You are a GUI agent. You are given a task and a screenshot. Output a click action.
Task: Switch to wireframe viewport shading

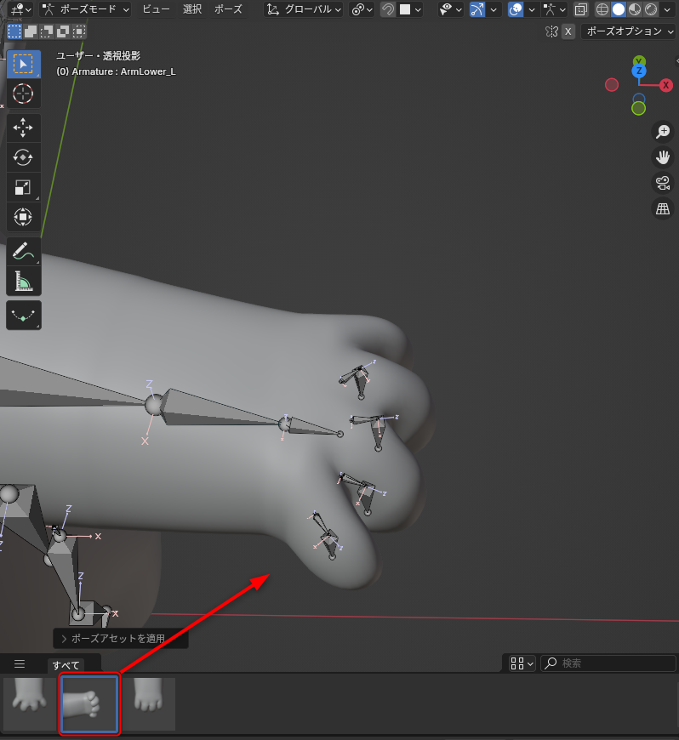pyautogui.click(x=602, y=10)
